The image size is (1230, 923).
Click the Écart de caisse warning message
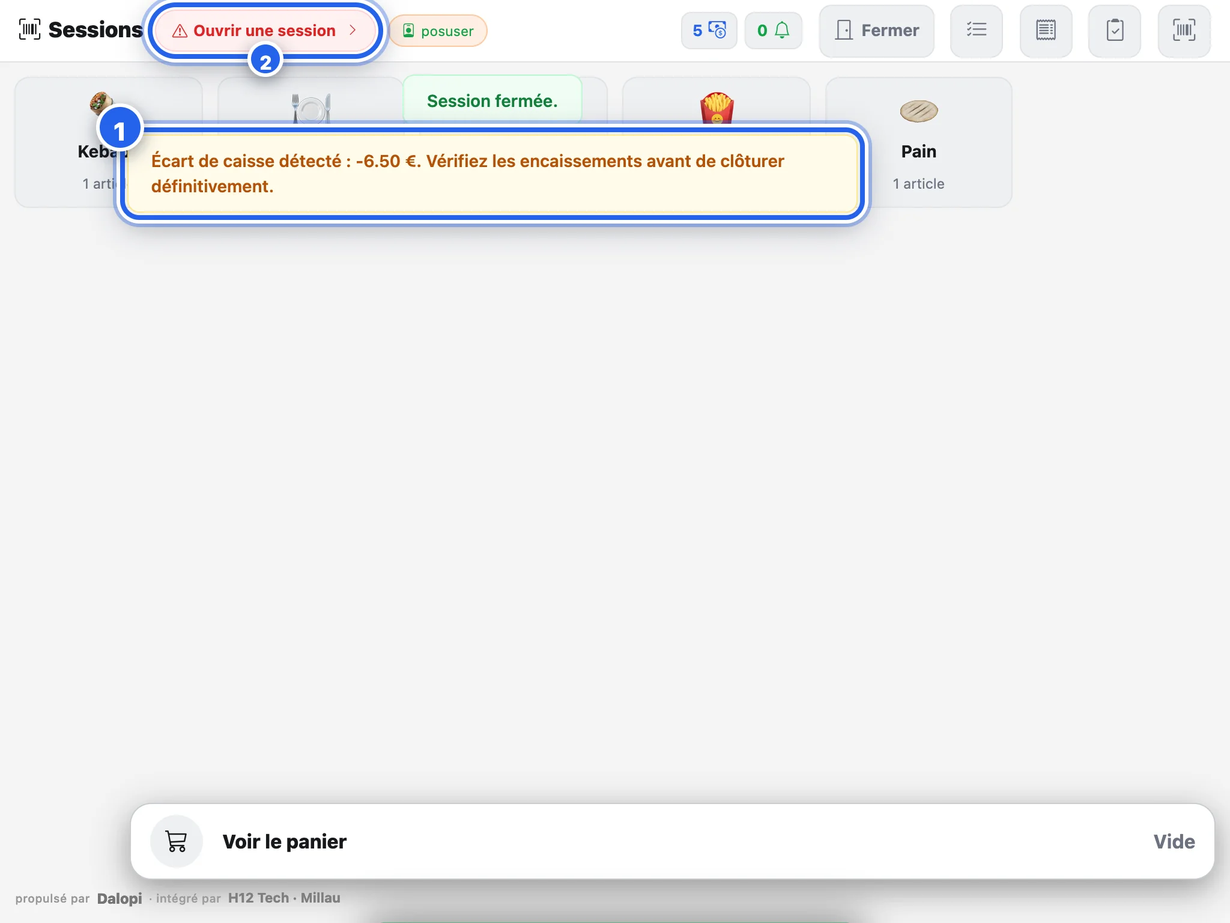(492, 174)
